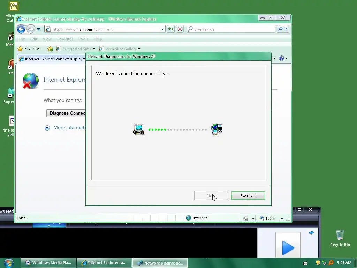Viewport: 357px width, 268px height.
Task: Click the Refresh page icon
Action: pos(170,29)
